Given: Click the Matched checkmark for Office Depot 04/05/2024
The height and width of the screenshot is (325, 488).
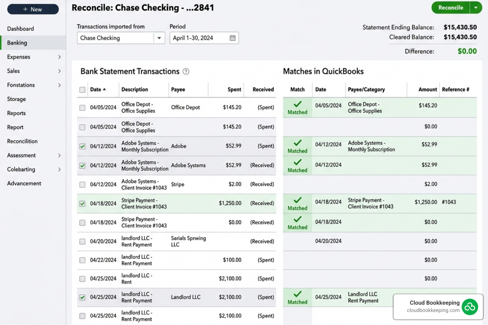Looking at the screenshot, I should tap(298, 104).
